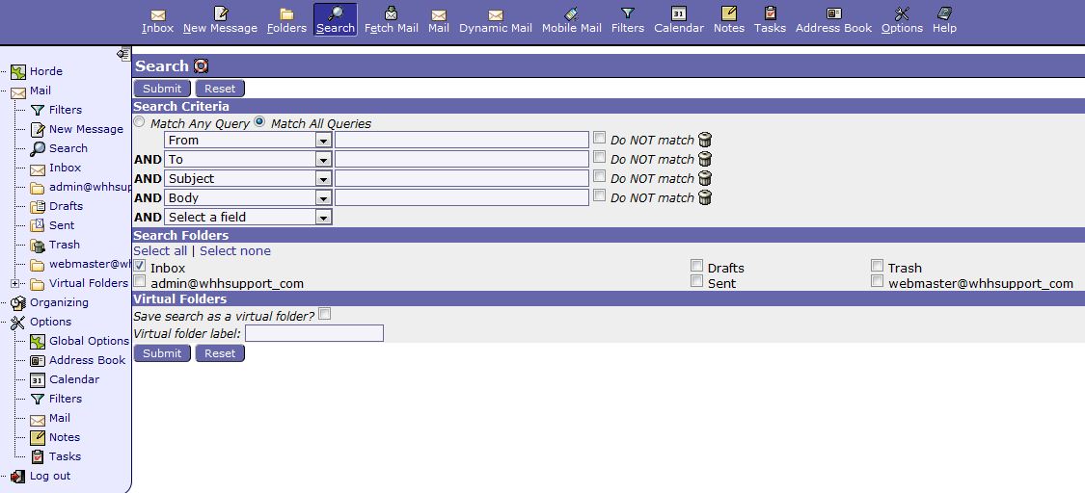Enable Do NOT match for the Subject row

[600, 177]
